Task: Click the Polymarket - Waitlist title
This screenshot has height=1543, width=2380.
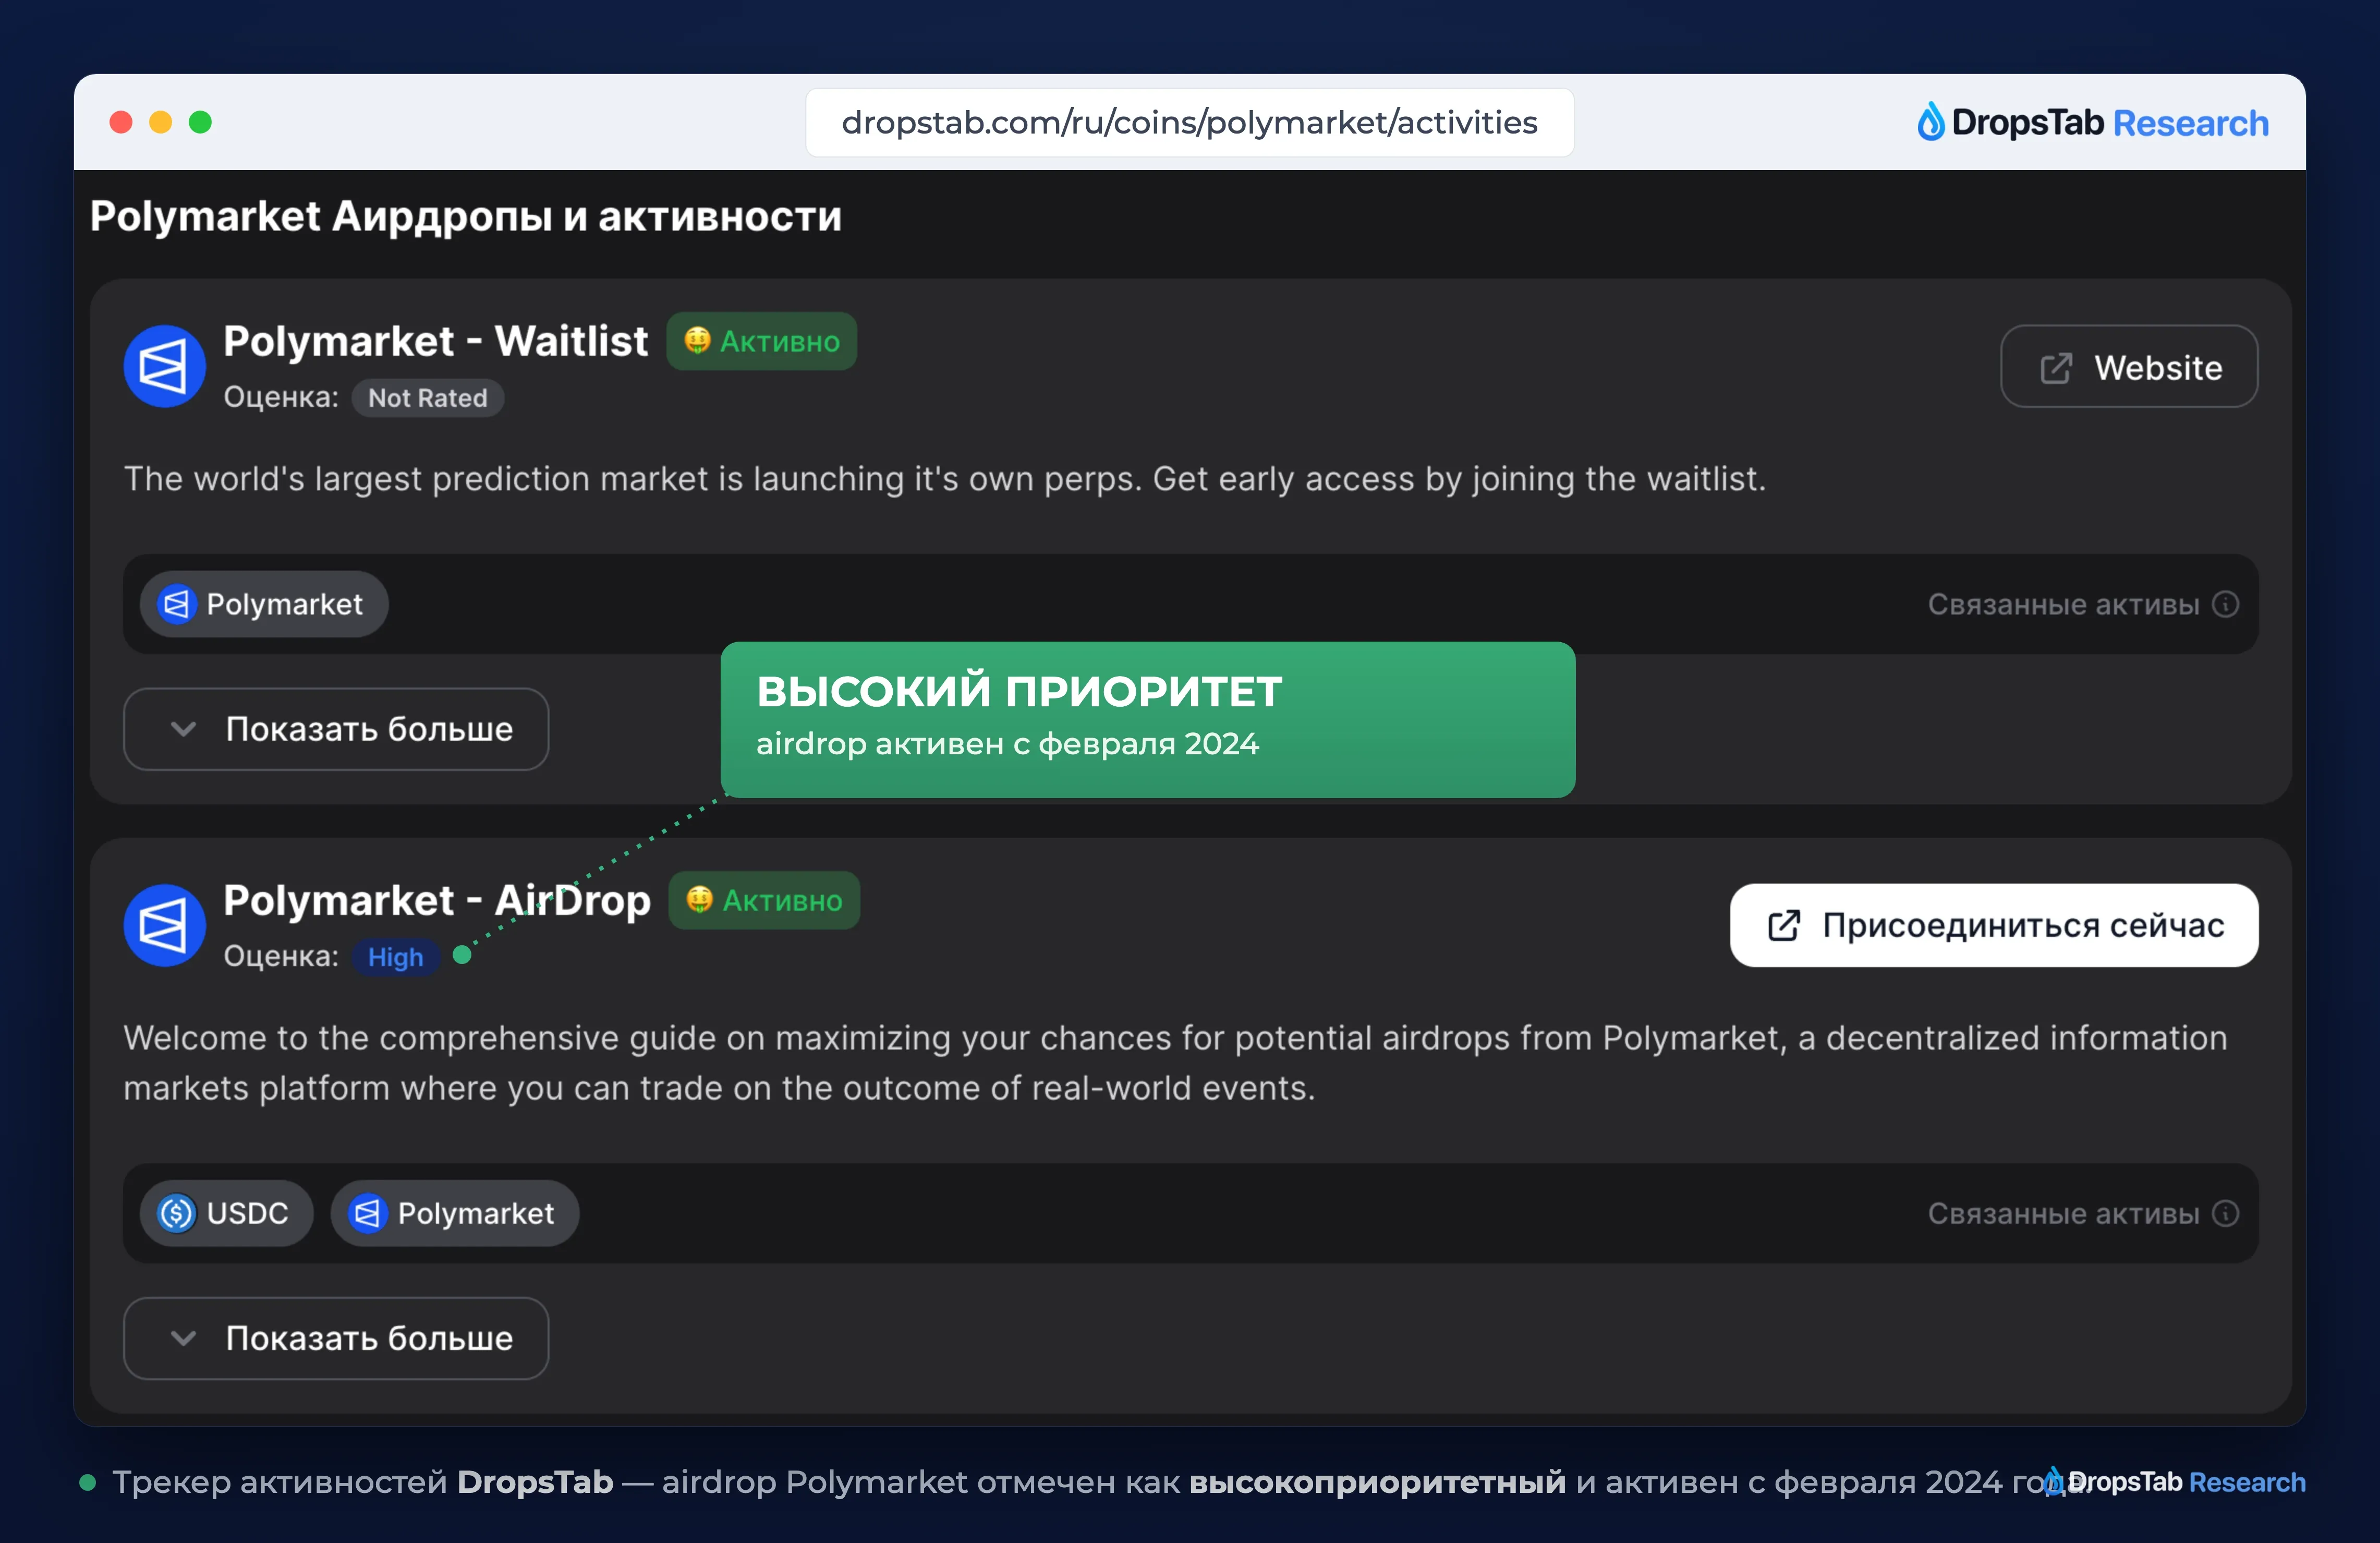Action: coord(436,341)
